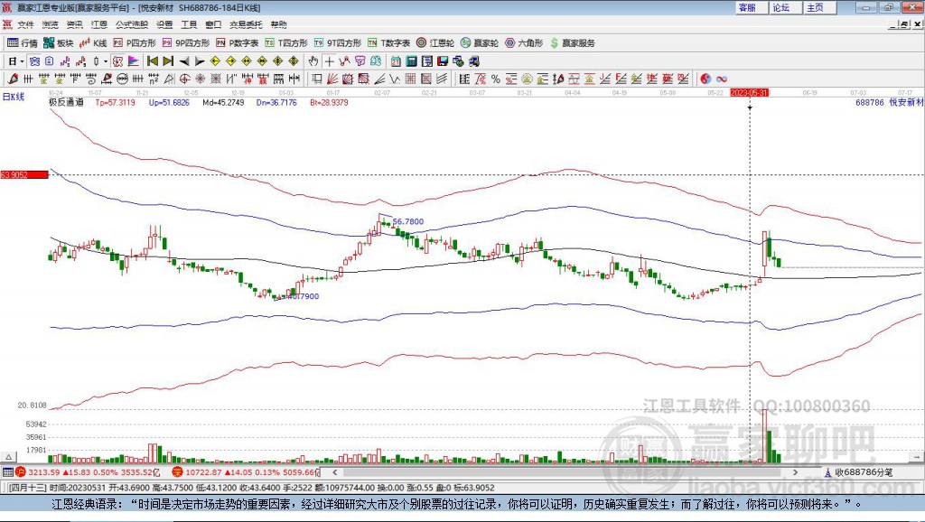The image size is (925, 522).
Task: Click the 2023-05-31 date marker
Action: 749,93
